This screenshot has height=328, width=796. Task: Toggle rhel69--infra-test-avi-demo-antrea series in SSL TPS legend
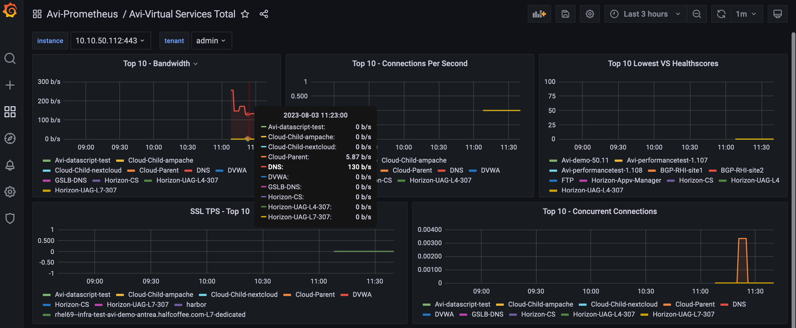pyautogui.click(x=150, y=314)
